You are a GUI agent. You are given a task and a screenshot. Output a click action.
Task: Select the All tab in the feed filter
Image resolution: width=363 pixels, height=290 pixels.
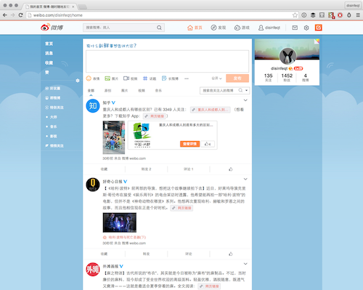(91, 91)
